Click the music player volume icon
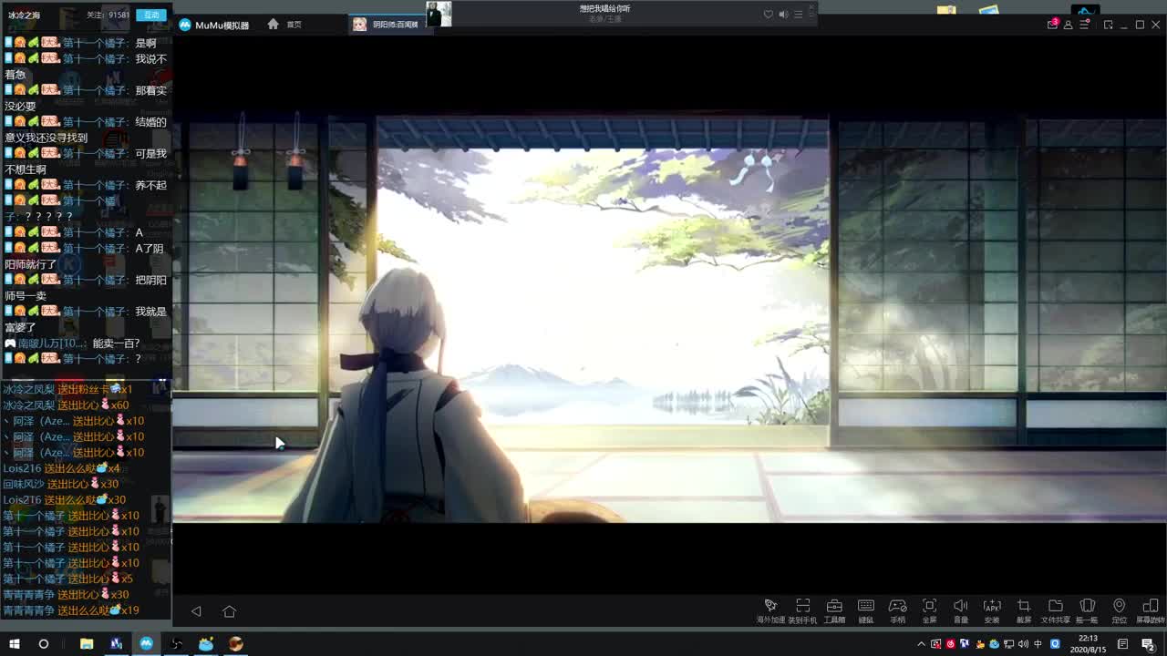 click(783, 14)
